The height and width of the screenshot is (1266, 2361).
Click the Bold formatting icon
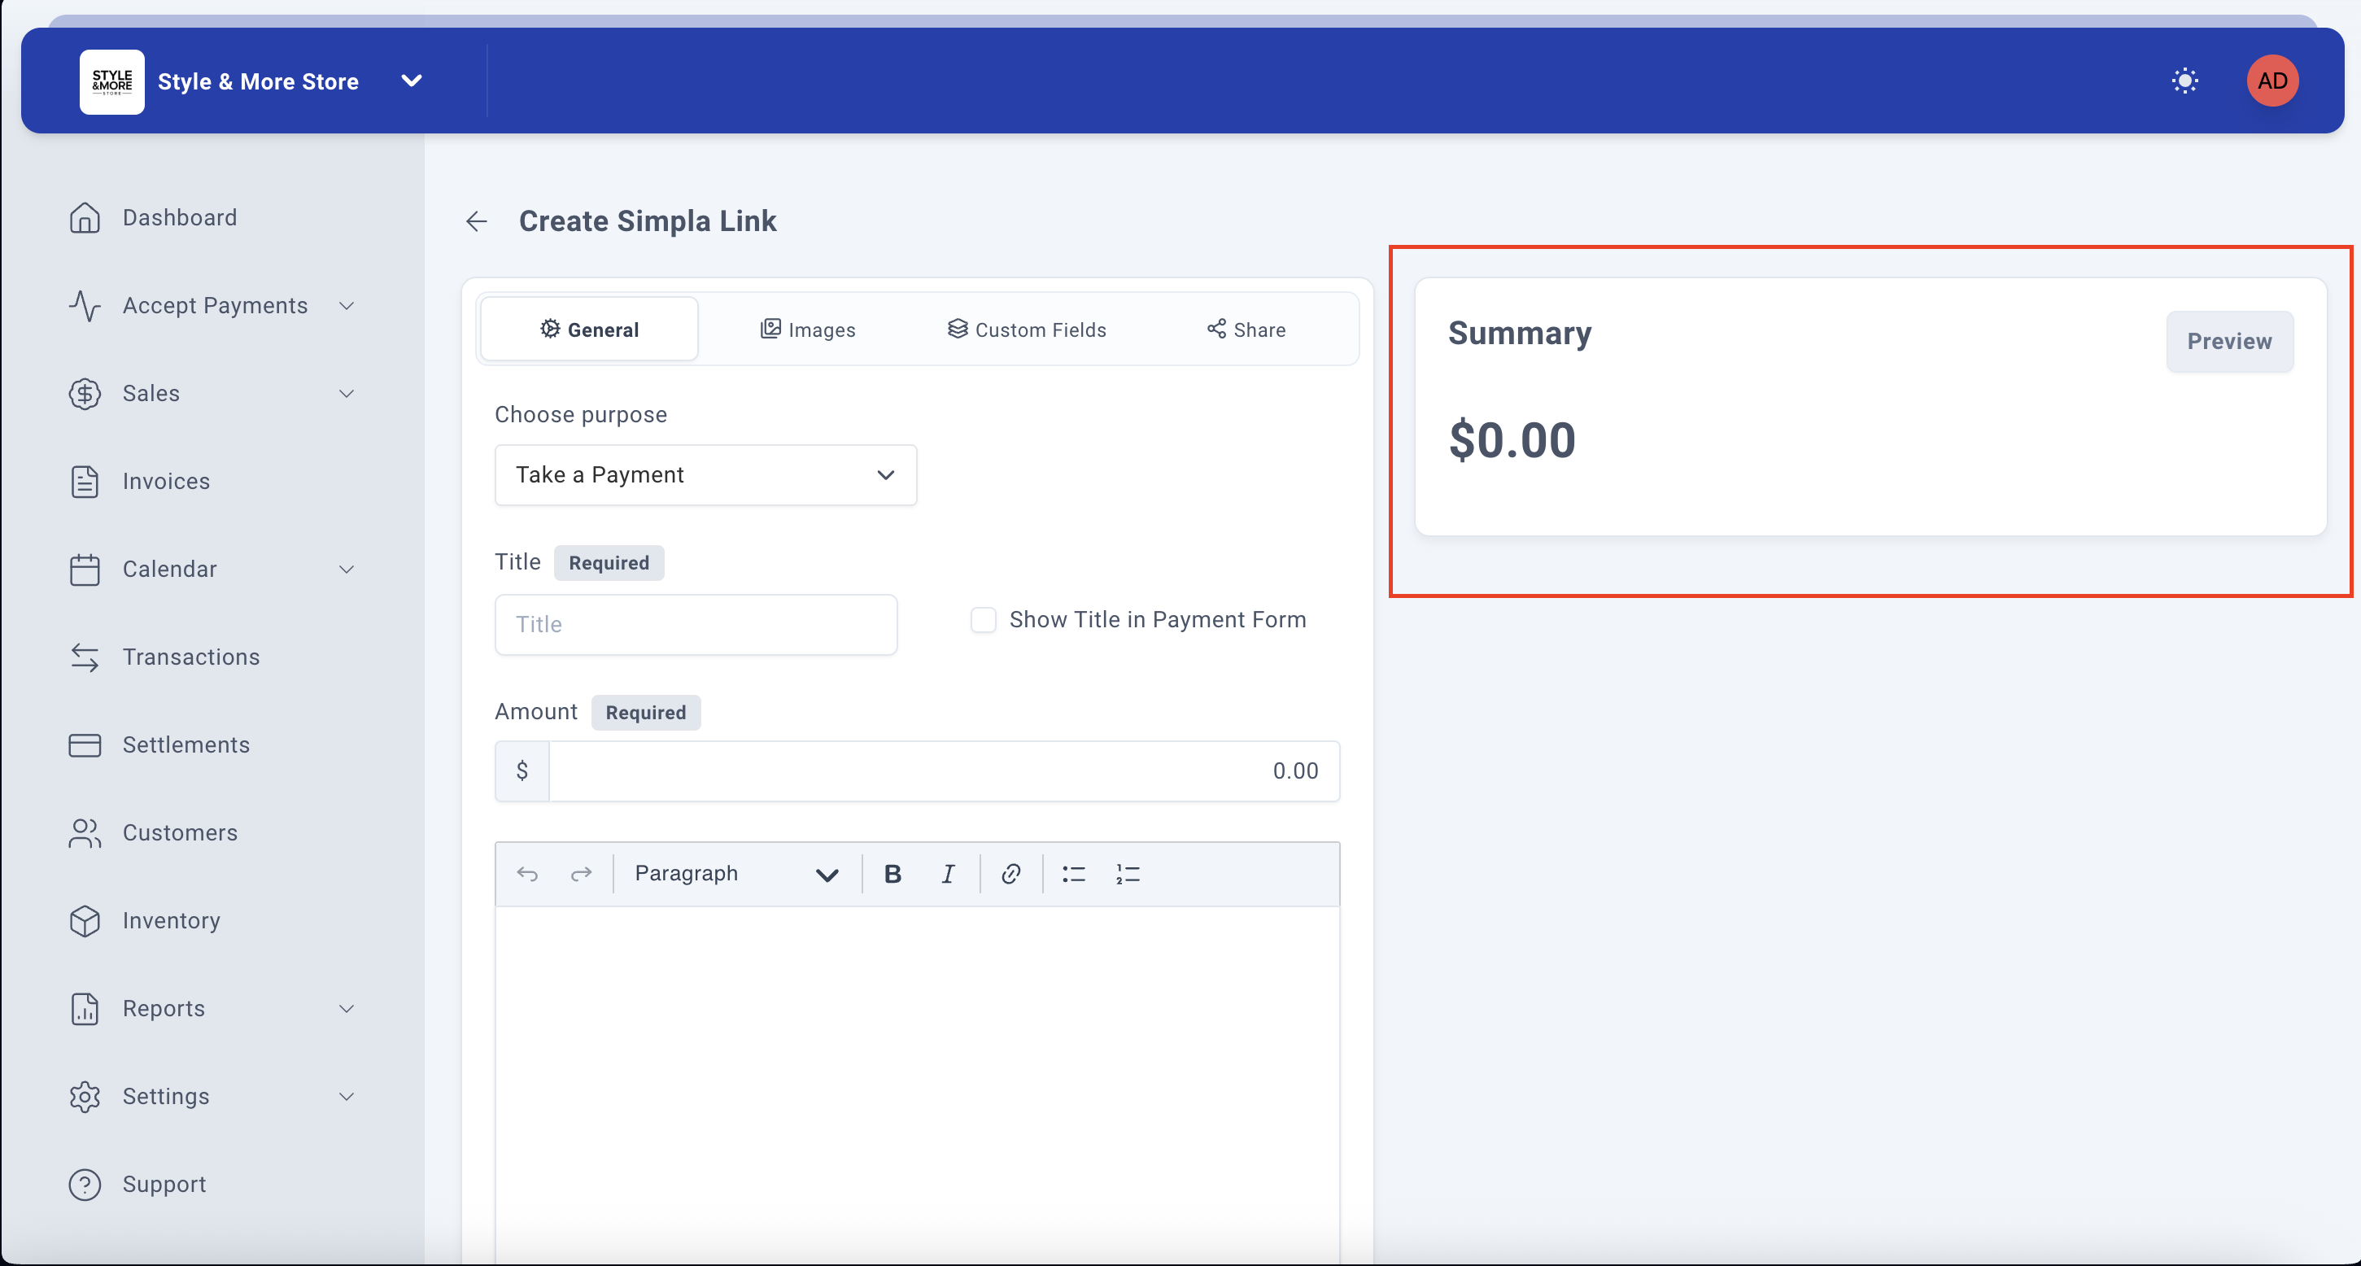(x=892, y=874)
